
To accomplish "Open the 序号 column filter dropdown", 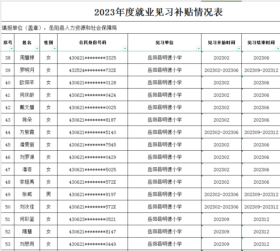I will (12, 49).
